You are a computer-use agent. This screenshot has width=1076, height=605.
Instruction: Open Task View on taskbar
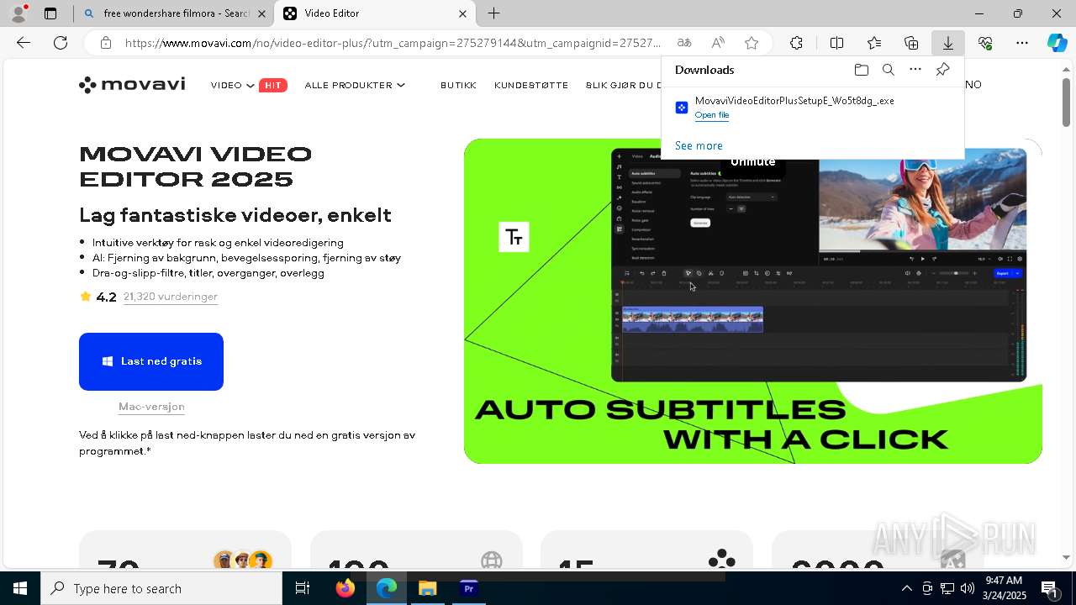(x=303, y=588)
